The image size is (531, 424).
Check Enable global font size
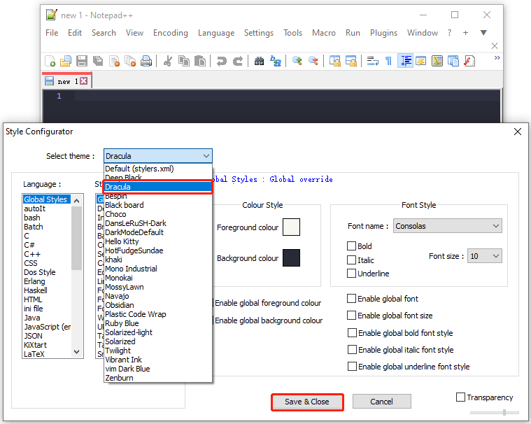point(352,316)
